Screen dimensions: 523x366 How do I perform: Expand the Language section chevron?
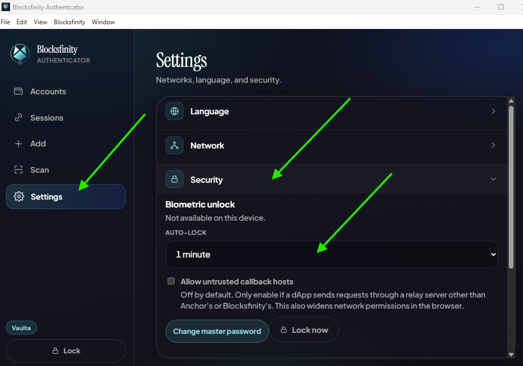pos(493,111)
